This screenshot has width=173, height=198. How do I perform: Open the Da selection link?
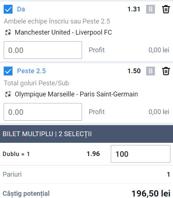pos(21,9)
